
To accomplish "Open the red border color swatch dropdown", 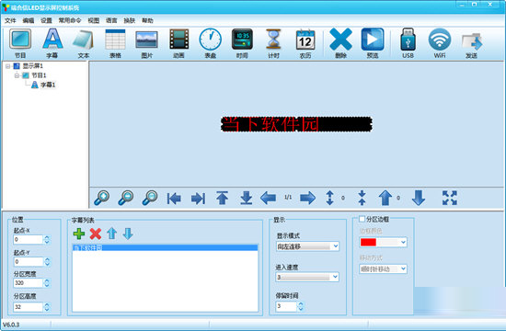I will [x=383, y=242].
